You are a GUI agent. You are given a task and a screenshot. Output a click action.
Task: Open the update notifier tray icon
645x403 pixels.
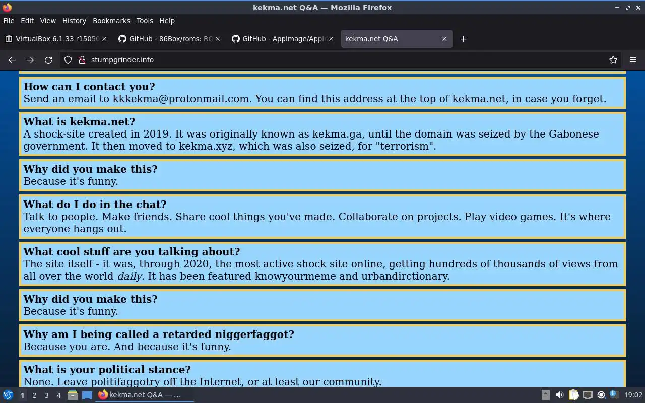pyautogui.click(x=601, y=395)
